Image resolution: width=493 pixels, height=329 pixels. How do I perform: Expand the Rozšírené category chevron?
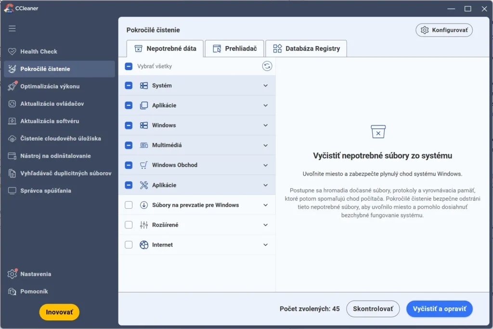click(x=265, y=225)
